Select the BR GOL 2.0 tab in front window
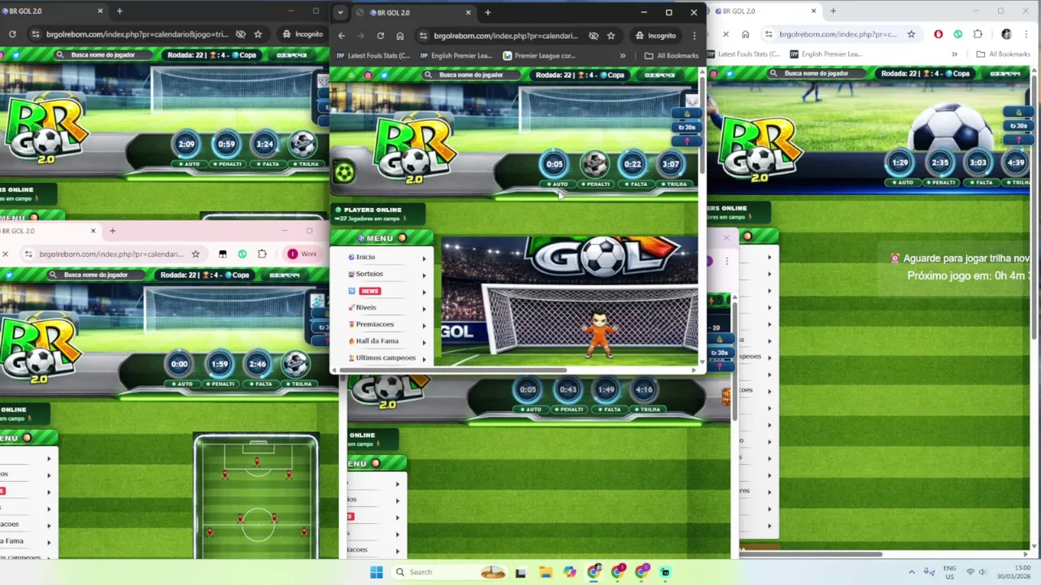 [x=415, y=12]
